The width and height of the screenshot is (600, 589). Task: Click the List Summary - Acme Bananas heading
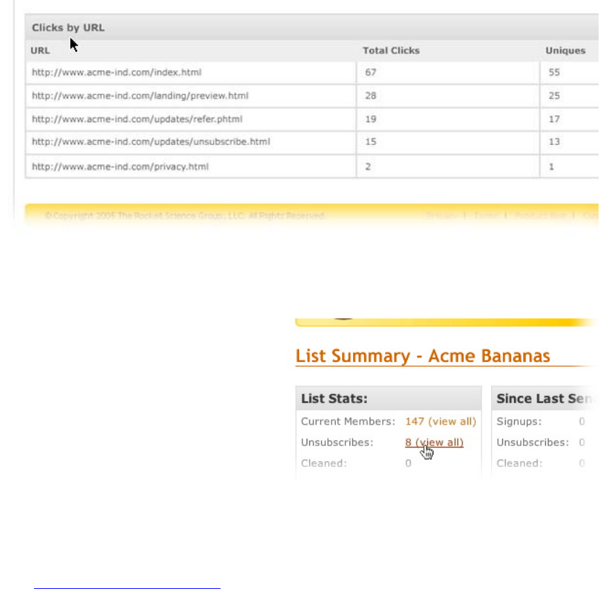[422, 356]
